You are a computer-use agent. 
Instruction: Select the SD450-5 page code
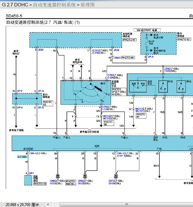pyautogui.click(x=14, y=16)
